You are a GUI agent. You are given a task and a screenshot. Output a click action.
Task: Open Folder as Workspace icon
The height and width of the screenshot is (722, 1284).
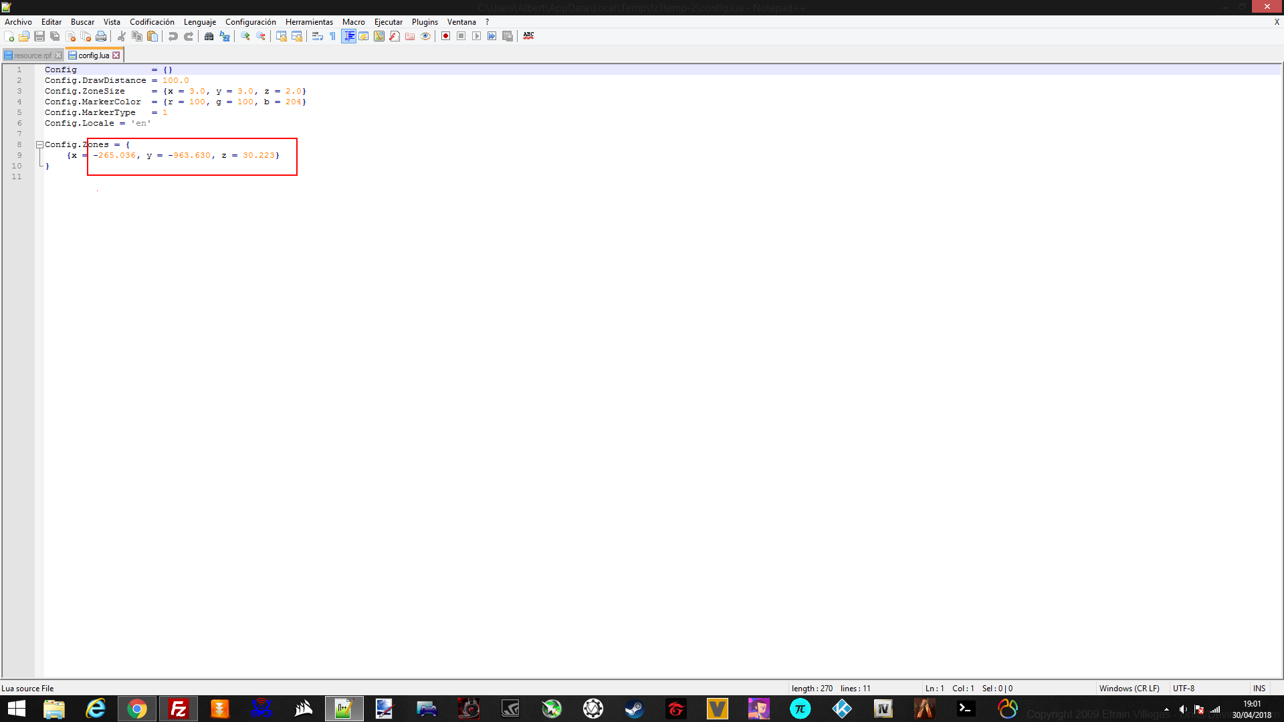(x=410, y=36)
